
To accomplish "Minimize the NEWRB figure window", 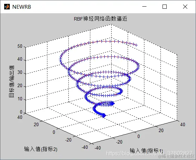I will pos(144,7).
